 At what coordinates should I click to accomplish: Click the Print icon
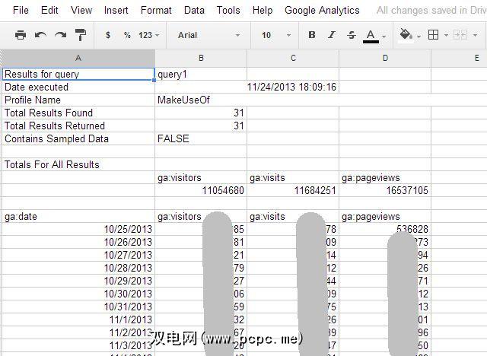tap(21, 35)
